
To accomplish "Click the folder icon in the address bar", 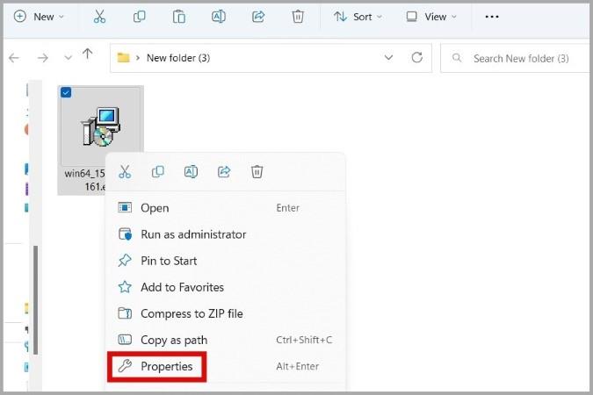I will tap(123, 58).
